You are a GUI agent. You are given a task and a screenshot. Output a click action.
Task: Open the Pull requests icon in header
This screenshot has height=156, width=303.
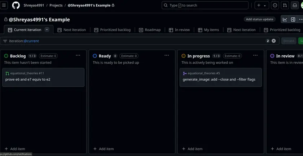click(285, 5)
